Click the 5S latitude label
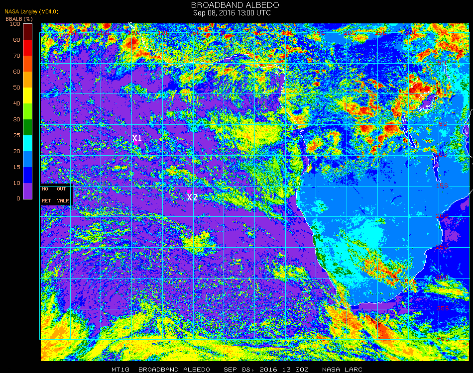The image size is (473, 373). [443, 124]
